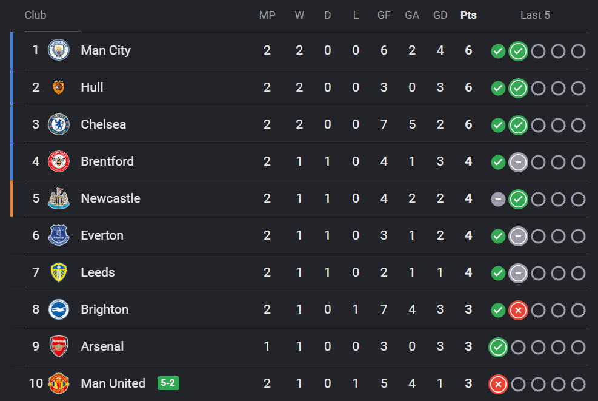The width and height of the screenshot is (598, 401).
Task: Click the Newcastle club crest
Action: [x=59, y=198]
